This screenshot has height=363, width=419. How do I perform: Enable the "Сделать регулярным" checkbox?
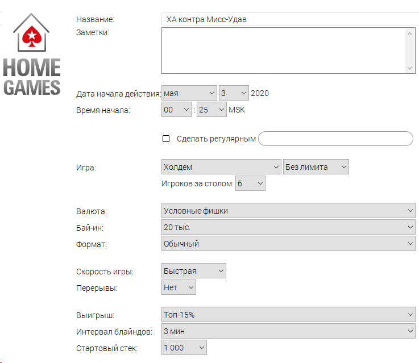point(166,139)
